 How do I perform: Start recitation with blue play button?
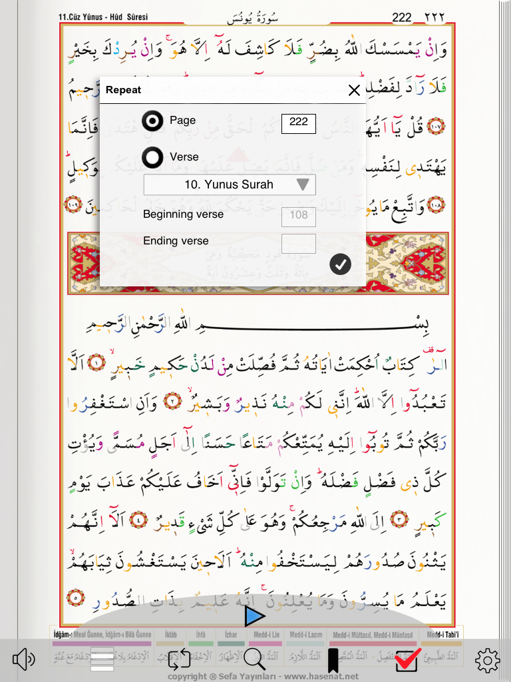click(255, 616)
